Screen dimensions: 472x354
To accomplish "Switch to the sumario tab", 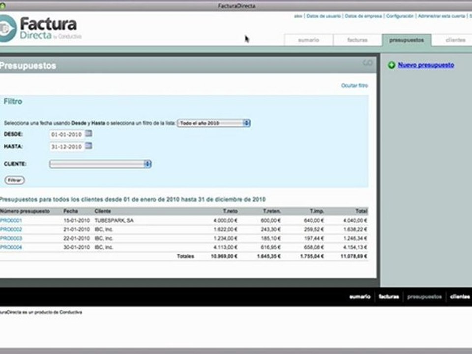I will click(x=309, y=40).
